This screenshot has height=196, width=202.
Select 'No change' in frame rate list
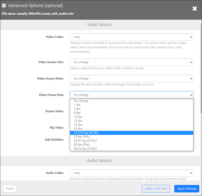pos(81,101)
